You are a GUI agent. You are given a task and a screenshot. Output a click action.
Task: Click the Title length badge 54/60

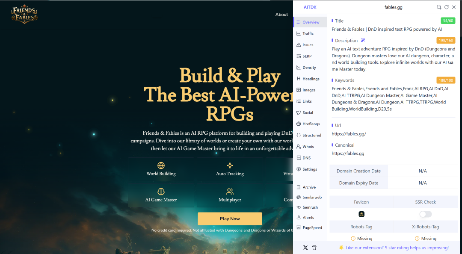point(448,21)
